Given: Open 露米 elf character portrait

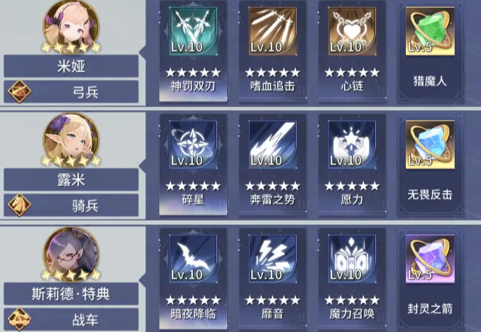Looking at the screenshot, I should click(x=71, y=140).
